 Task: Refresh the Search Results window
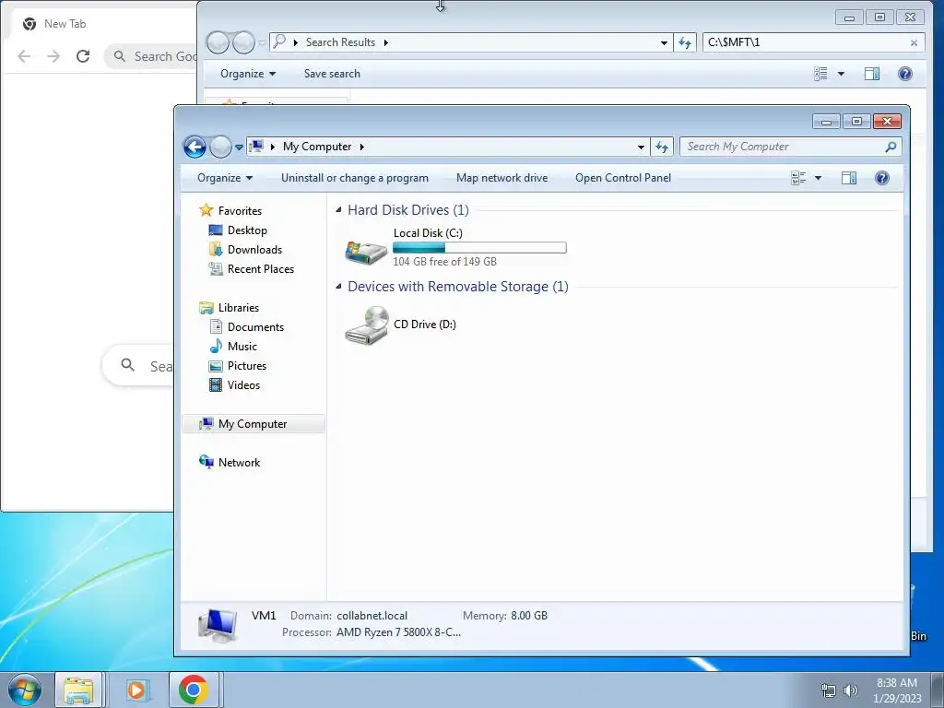tap(685, 42)
